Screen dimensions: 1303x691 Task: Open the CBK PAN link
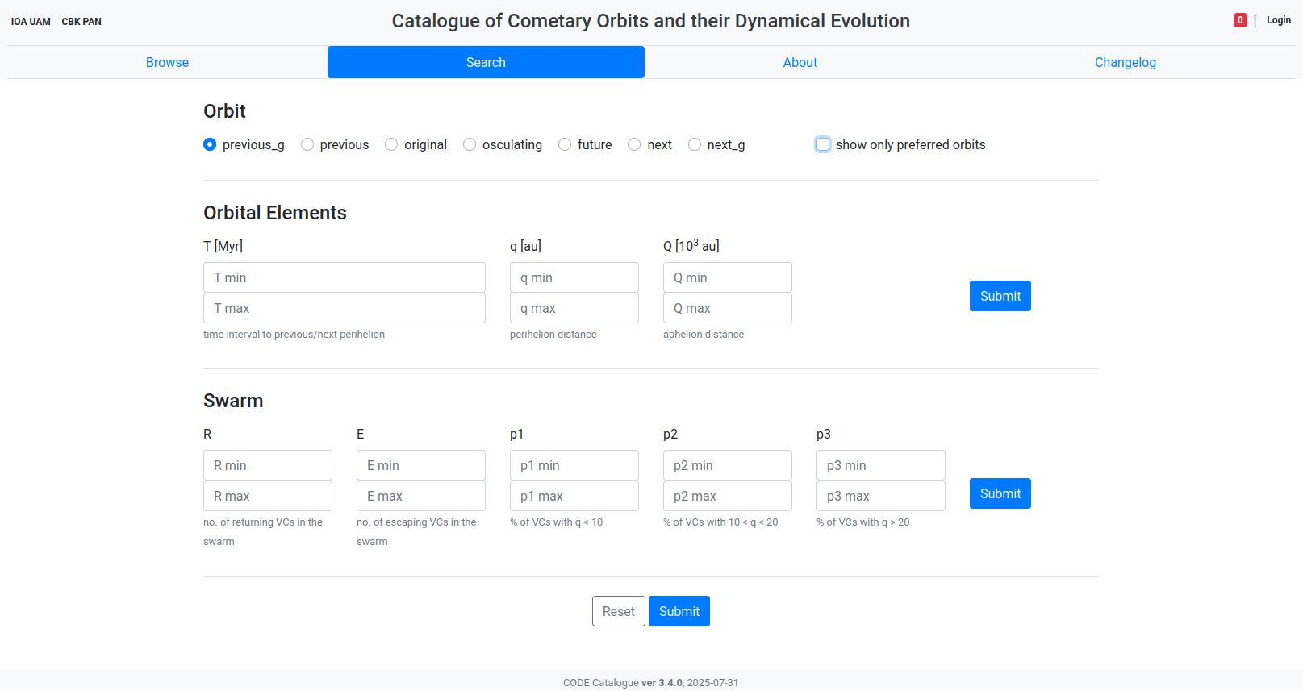click(81, 22)
